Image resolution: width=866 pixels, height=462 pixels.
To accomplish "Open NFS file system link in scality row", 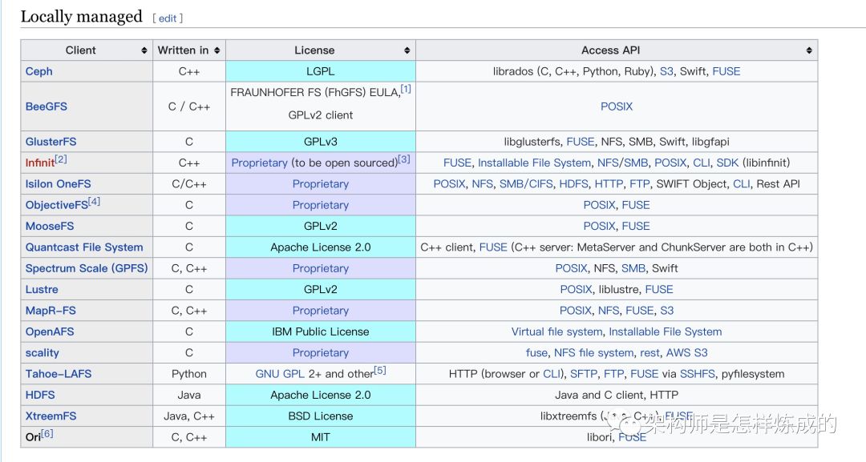I will [x=593, y=353].
